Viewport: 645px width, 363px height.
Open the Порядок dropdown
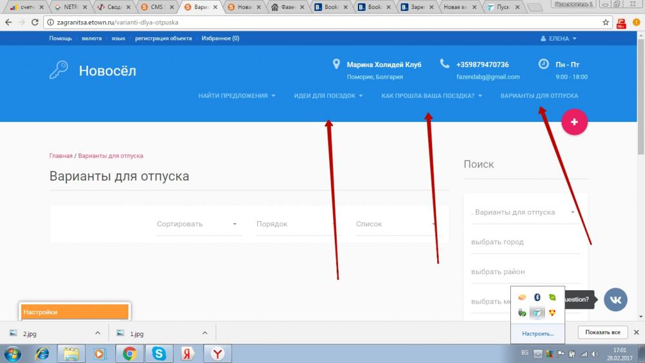coord(299,224)
